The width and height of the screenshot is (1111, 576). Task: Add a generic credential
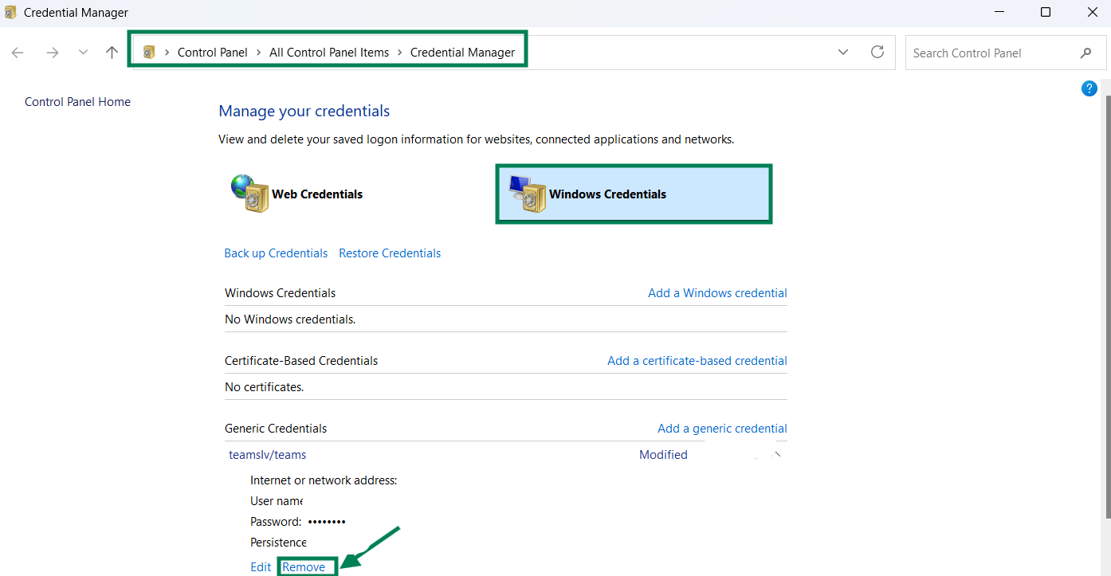tap(722, 429)
